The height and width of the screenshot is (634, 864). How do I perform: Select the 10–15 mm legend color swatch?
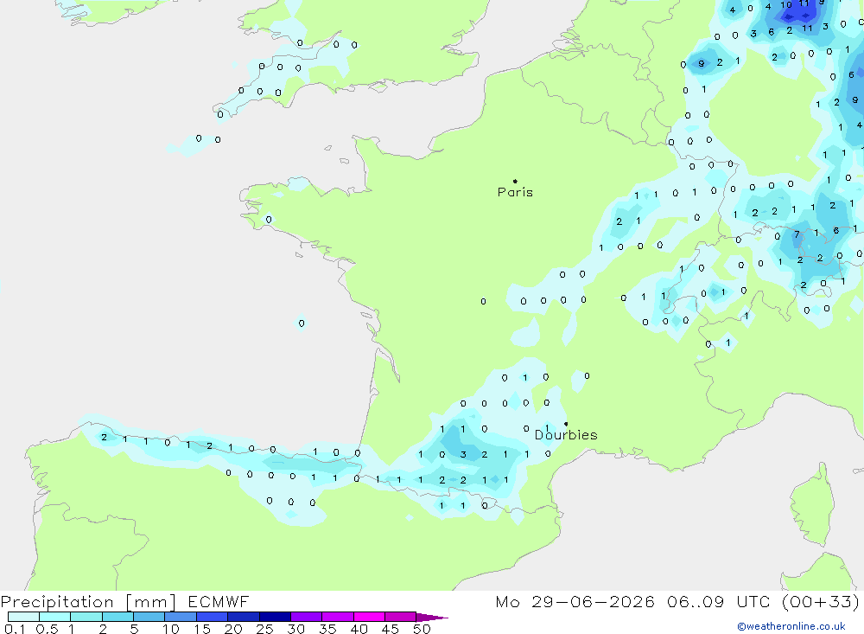tap(181, 617)
